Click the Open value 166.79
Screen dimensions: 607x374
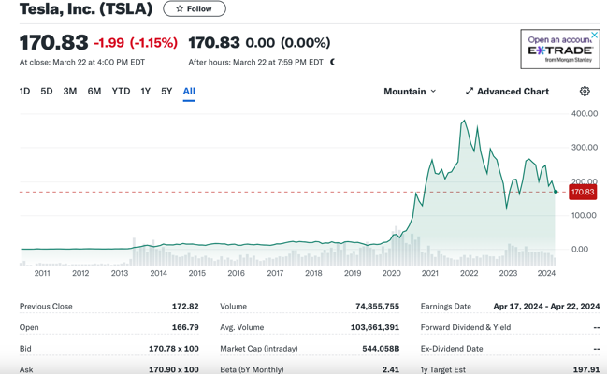click(185, 327)
